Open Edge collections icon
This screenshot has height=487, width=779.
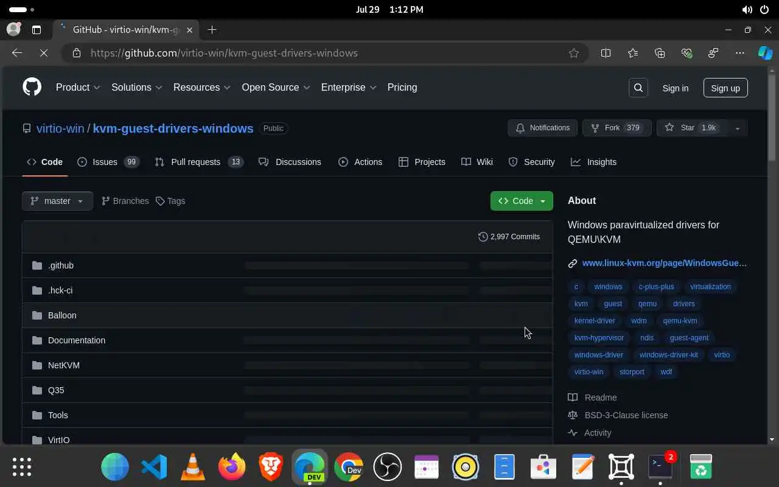pyautogui.click(x=660, y=53)
